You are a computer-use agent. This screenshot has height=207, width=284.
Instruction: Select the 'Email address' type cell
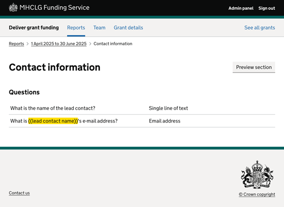point(164,121)
